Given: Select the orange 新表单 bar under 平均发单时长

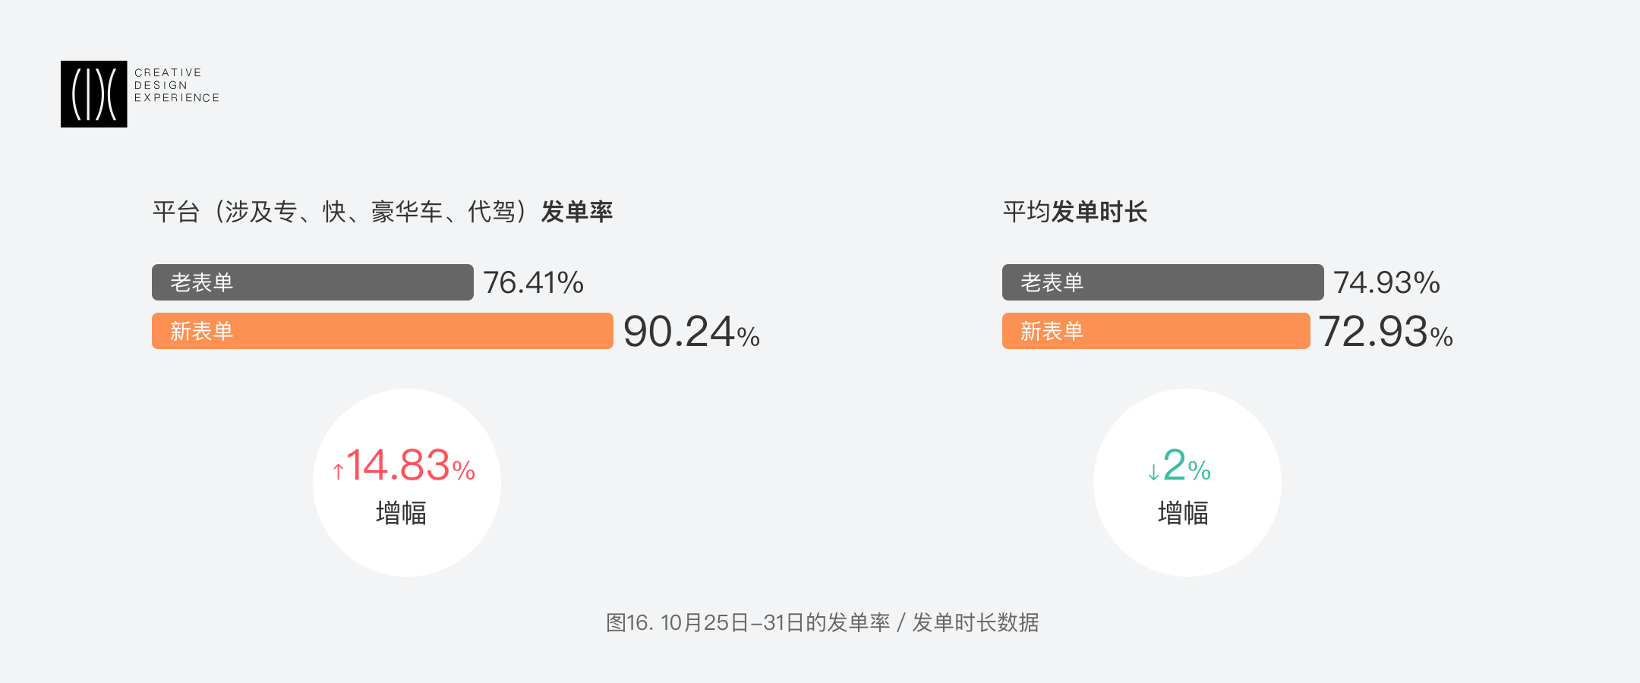Looking at the screenshot, I should (x=1156, y=331).
